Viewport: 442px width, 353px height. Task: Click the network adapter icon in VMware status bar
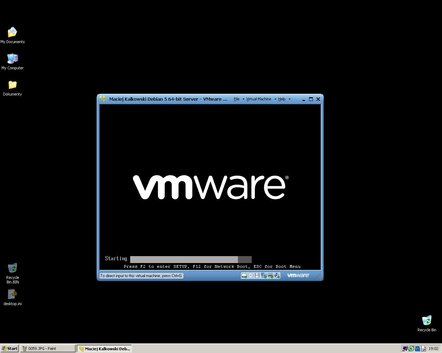264,275
